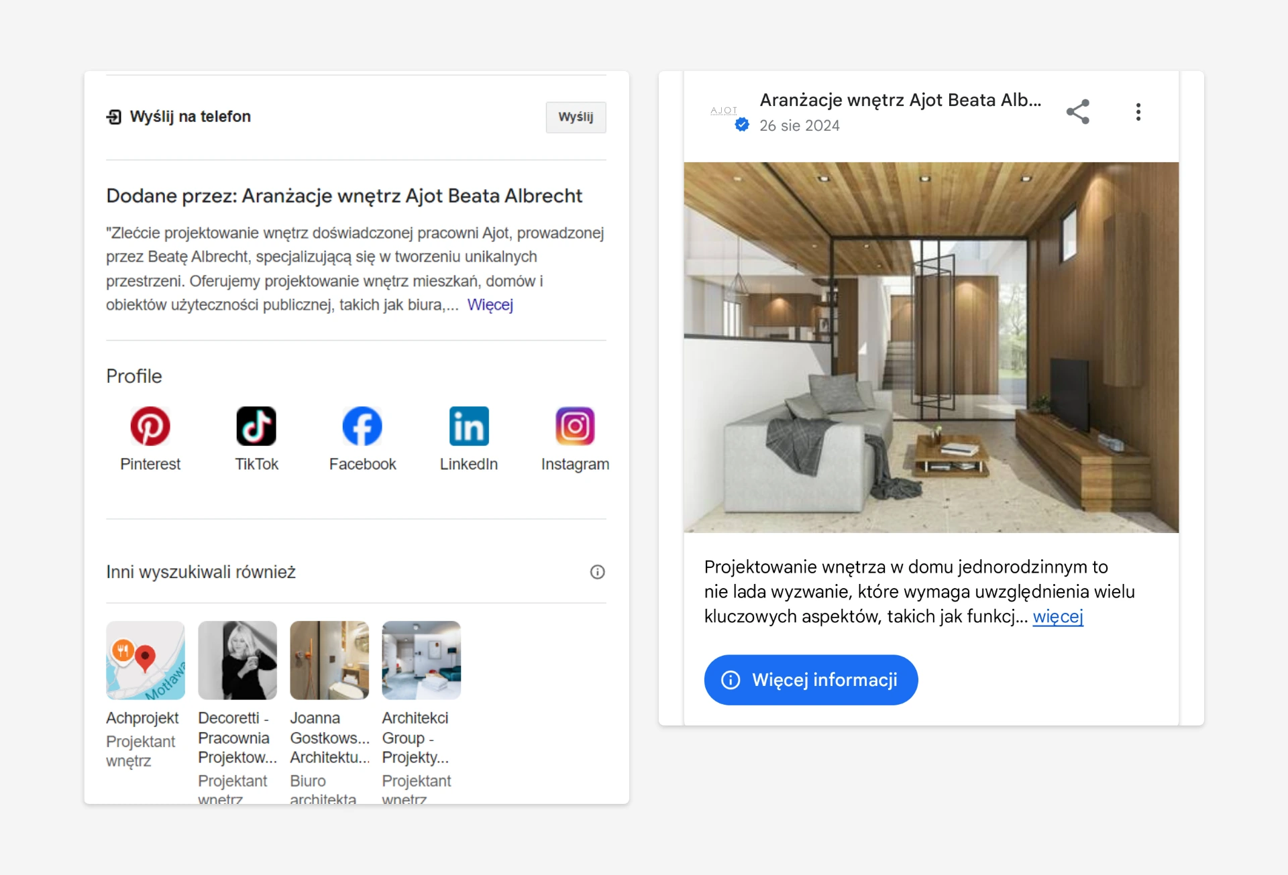
Task: Open the Instagram profile icon
Action: pyautogui.click(x=575, y=426)
